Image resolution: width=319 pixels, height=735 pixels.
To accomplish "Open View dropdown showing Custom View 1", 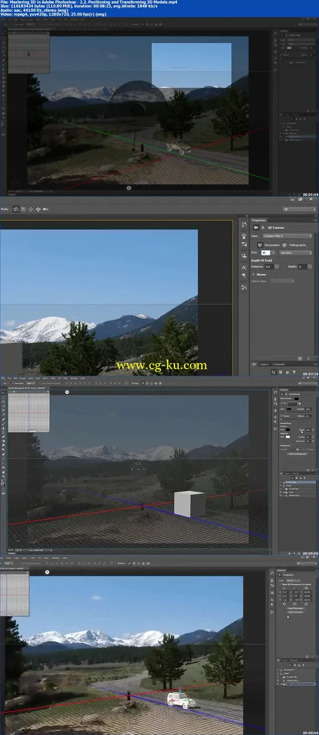I will tap(287, 236).
